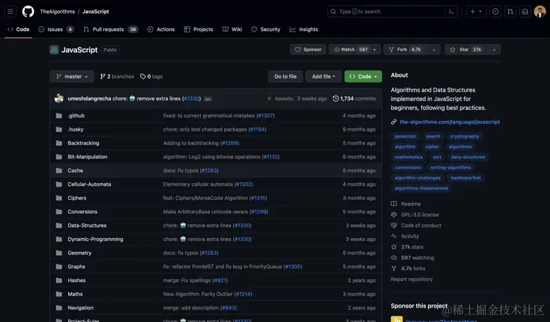Click the TheAlgorithms organization link
Viewport: 550px width, 322px height.
58,12
